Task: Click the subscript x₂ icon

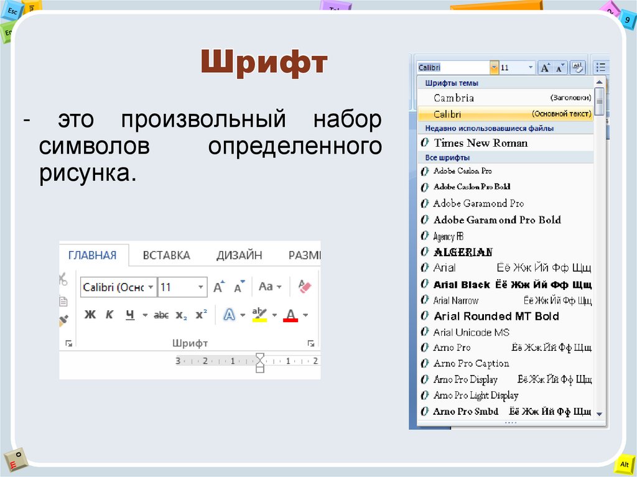Action: pos(180,315)
